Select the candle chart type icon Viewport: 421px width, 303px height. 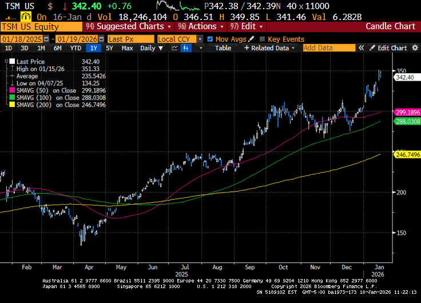tap(185, 48)
